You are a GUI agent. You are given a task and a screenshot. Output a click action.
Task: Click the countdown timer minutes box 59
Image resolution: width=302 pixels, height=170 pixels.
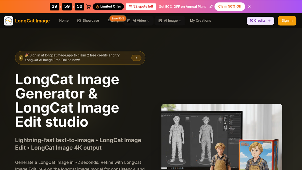[67, 7]
